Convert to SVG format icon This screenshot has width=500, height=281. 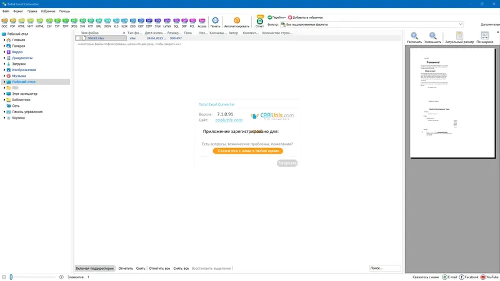point(82,22)
